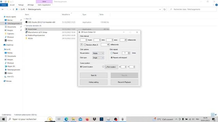Image resolution: width=218 pixels, height=122 pixels.
Task: Open the Partage ribbon tab
Action: pos(21,5)
